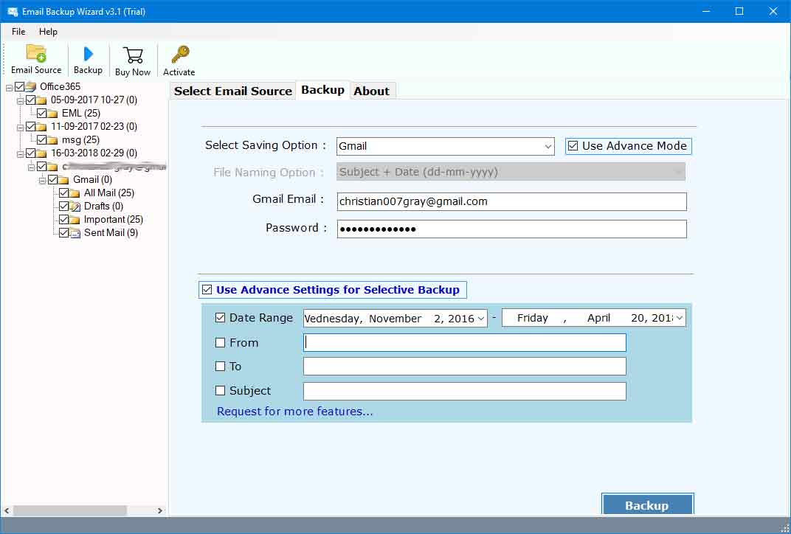Click the Email Source toolbar icon
The height and width of the screenshot is (534, 791).
[36, 53]
